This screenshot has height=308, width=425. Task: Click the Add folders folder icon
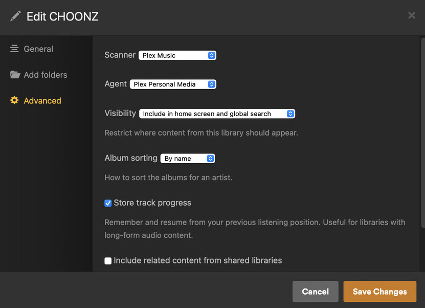point(15,75)
